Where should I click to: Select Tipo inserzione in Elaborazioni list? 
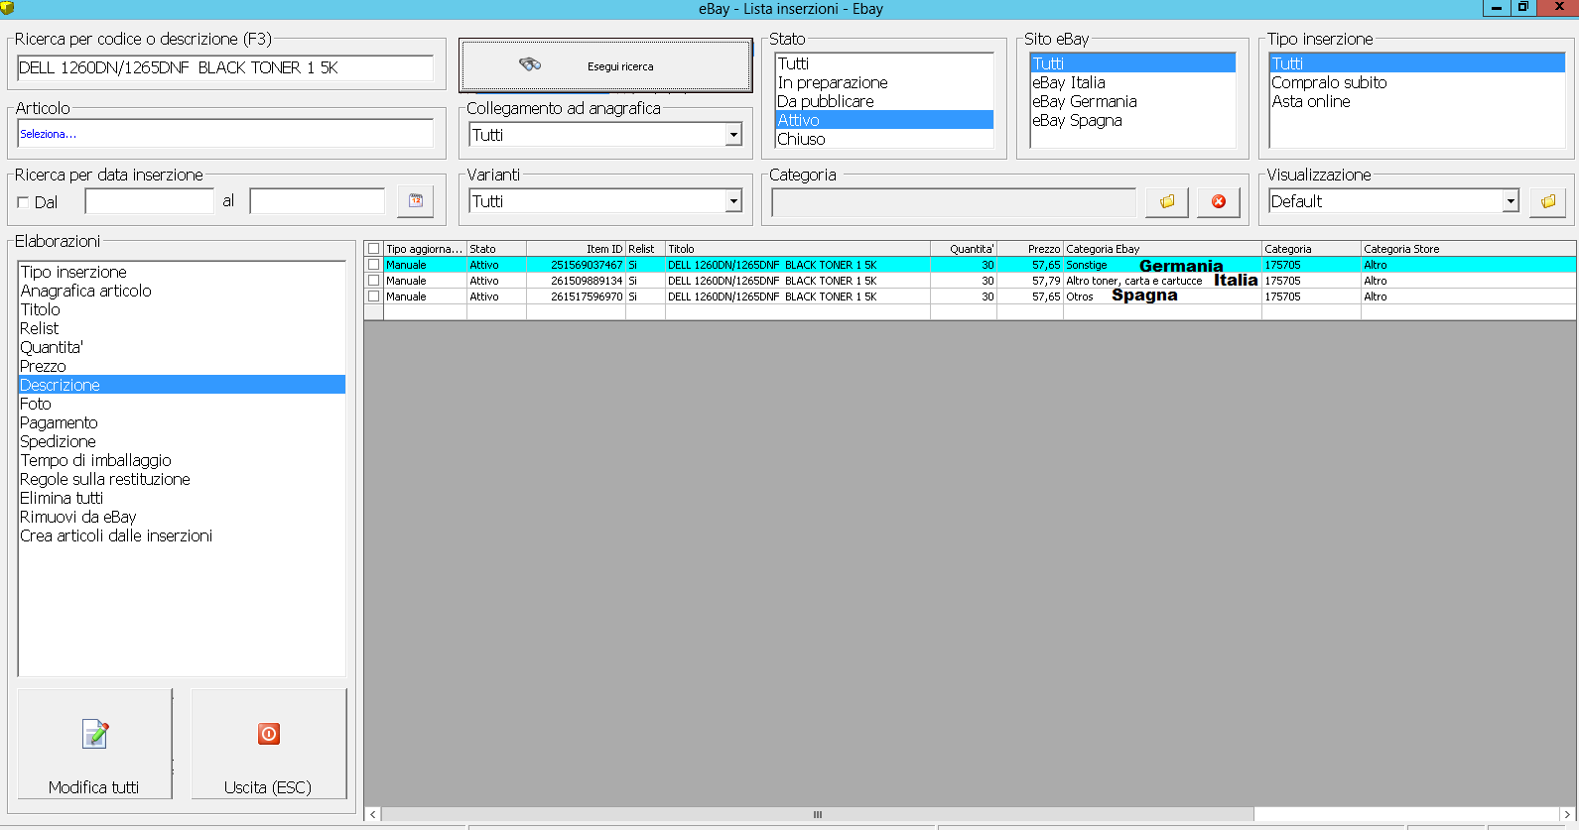pyautogui.click(x=182, y=272)
